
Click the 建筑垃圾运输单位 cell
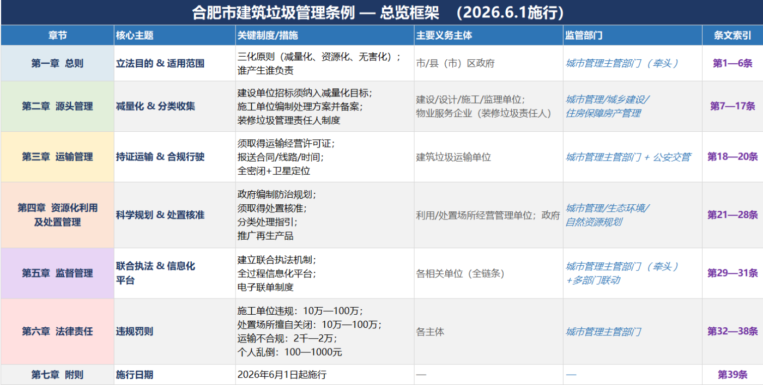453,157
